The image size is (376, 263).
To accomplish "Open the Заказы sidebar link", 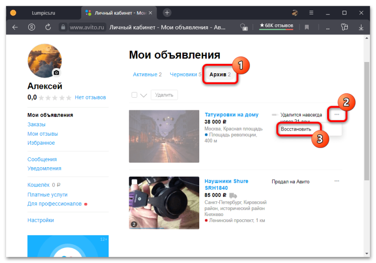I will tap(36, 124).
